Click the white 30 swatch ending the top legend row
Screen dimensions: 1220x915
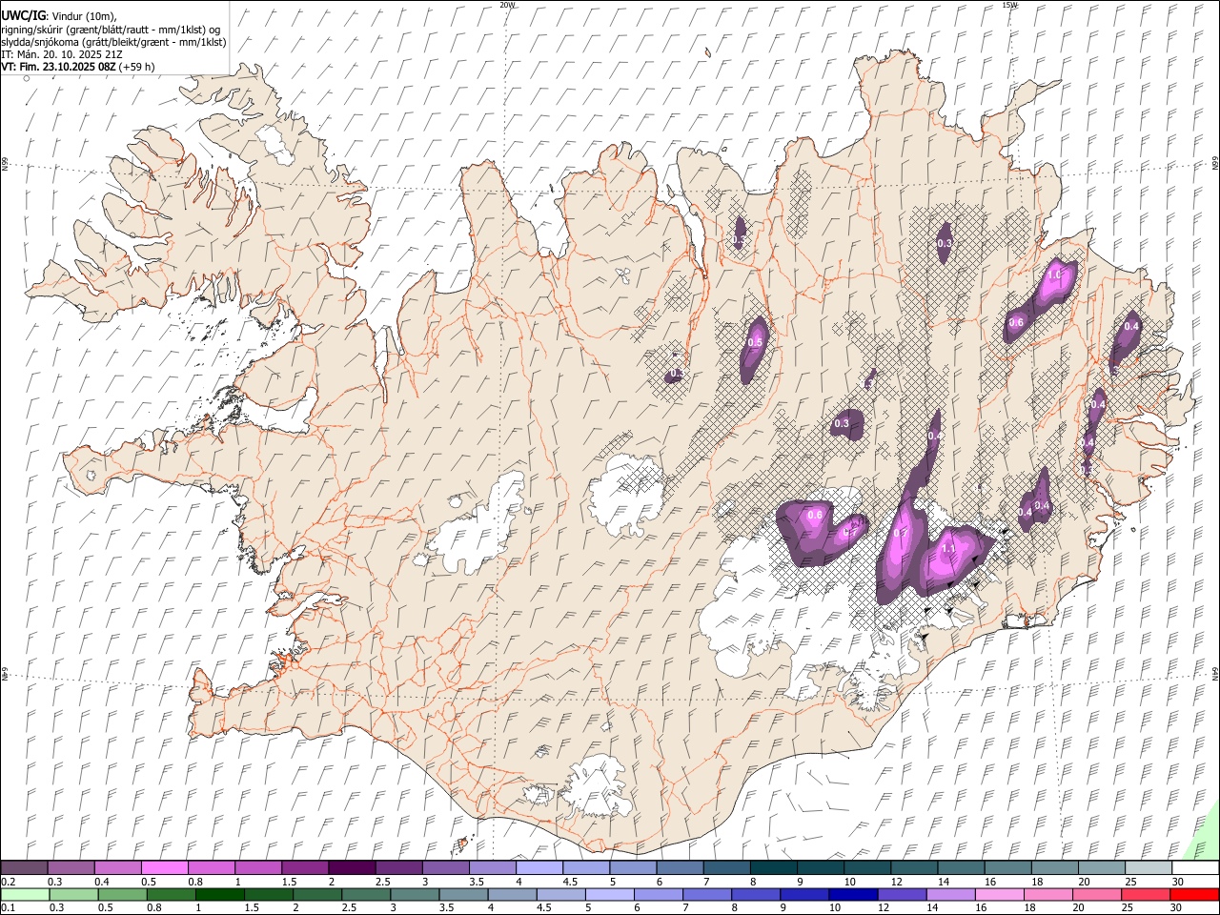coord(1194,867)
